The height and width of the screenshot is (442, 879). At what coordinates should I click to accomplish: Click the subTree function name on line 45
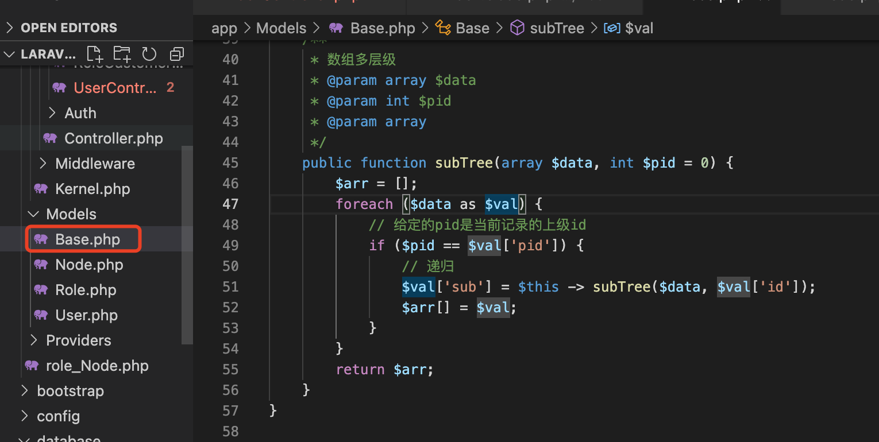464,163
